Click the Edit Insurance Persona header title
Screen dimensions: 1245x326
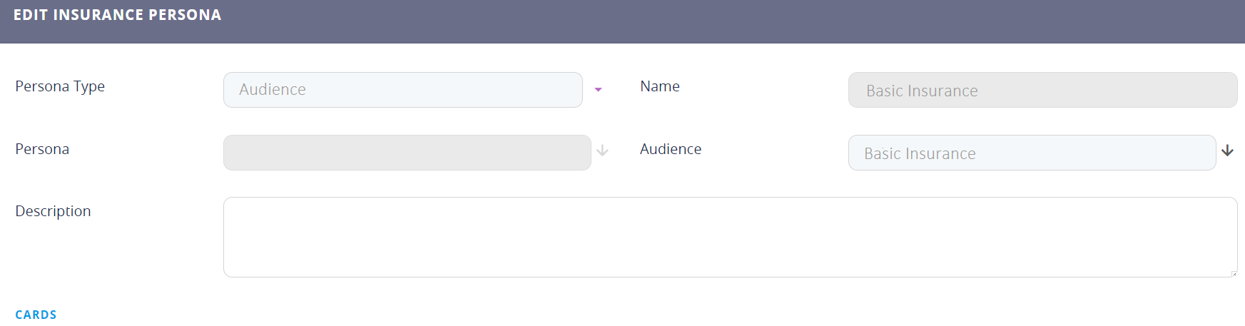click(x=118, y=15)
